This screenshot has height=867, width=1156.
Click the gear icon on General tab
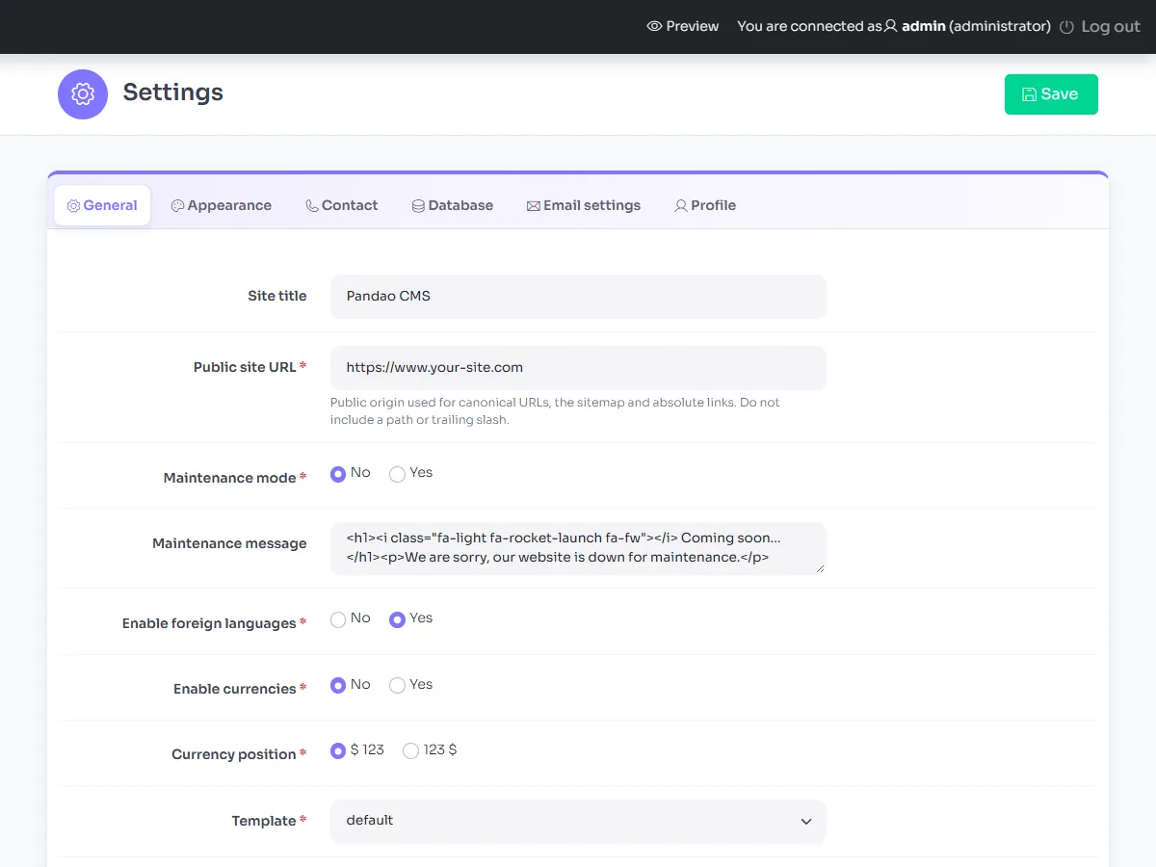click(x=73, y=205)
